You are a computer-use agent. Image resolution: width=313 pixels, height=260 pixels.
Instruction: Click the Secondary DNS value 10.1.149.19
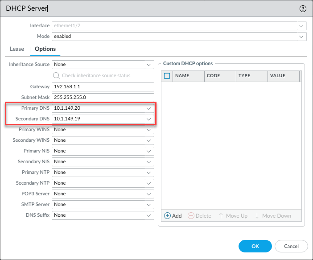67,119
